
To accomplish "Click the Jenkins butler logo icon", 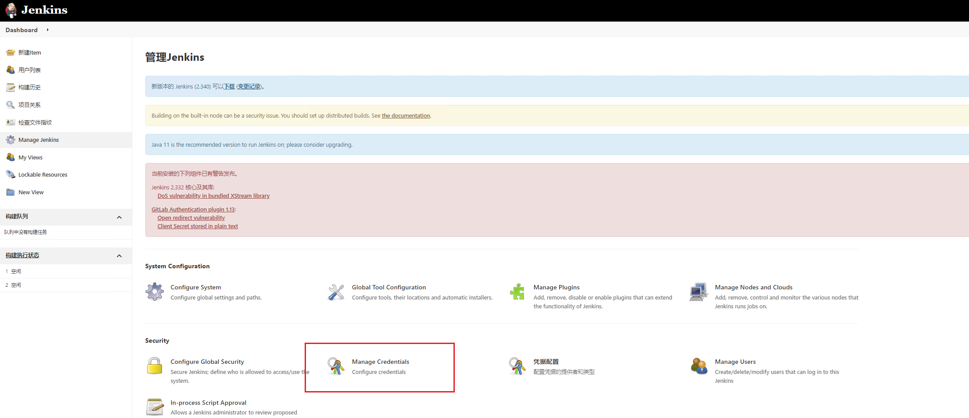I will coord(11,10).
